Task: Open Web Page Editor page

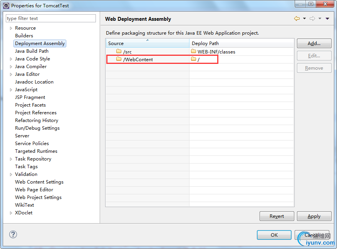Action: point(34,190)
